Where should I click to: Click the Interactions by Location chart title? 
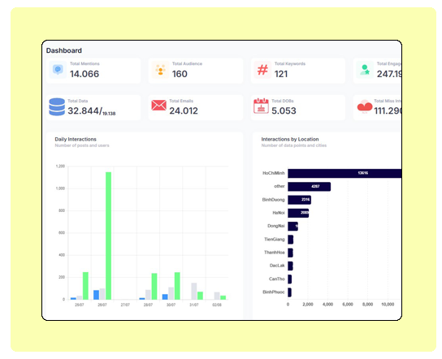point(290,139)
